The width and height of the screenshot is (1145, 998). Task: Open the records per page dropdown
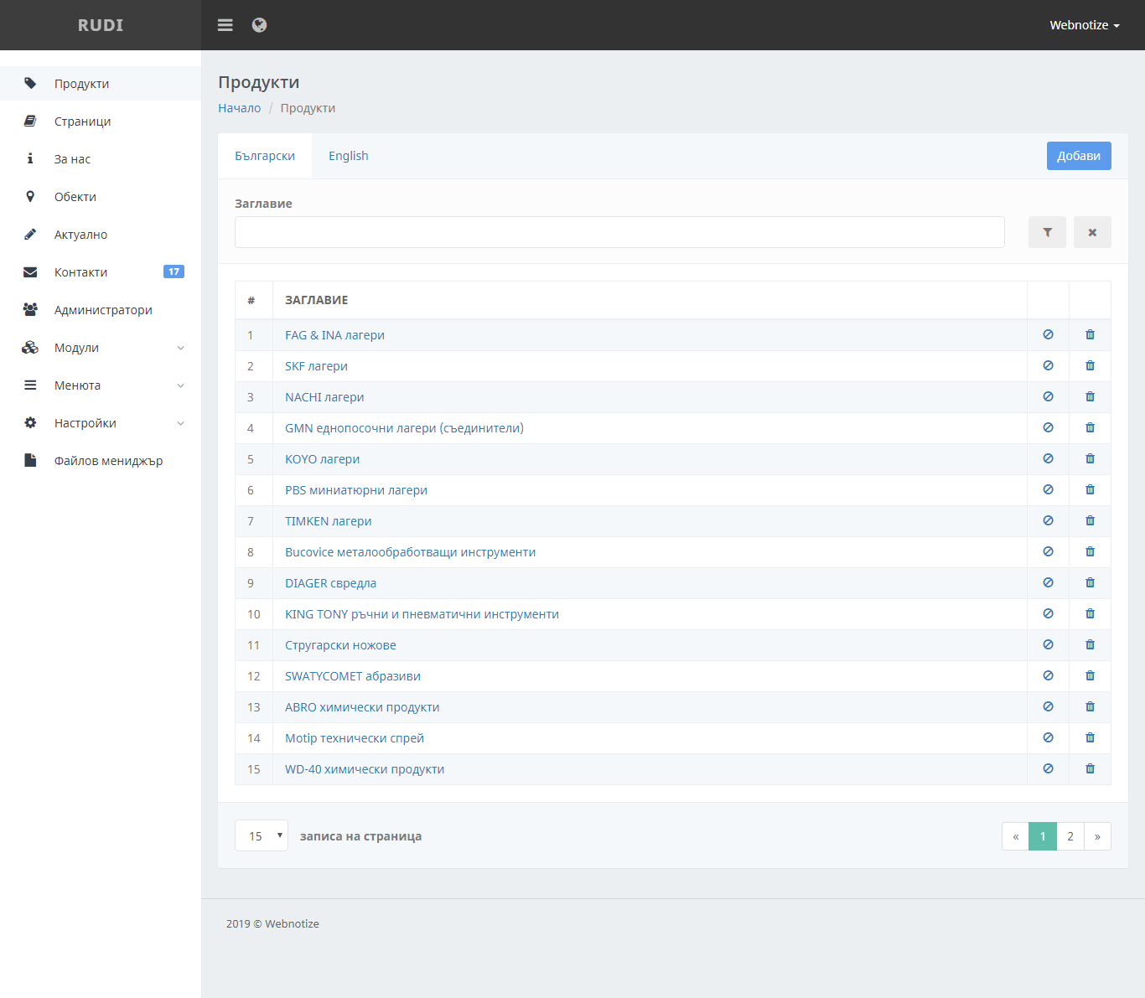[262, 836]
